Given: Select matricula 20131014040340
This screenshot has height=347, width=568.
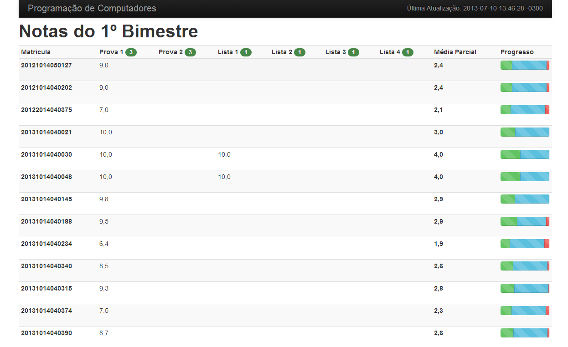Looking at the screenshot, I should pyautogui.click(x=46, y=266).
